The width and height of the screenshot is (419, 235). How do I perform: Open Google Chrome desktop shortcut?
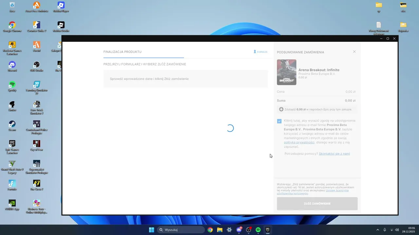pyautogui.click(x=12, y=27)
